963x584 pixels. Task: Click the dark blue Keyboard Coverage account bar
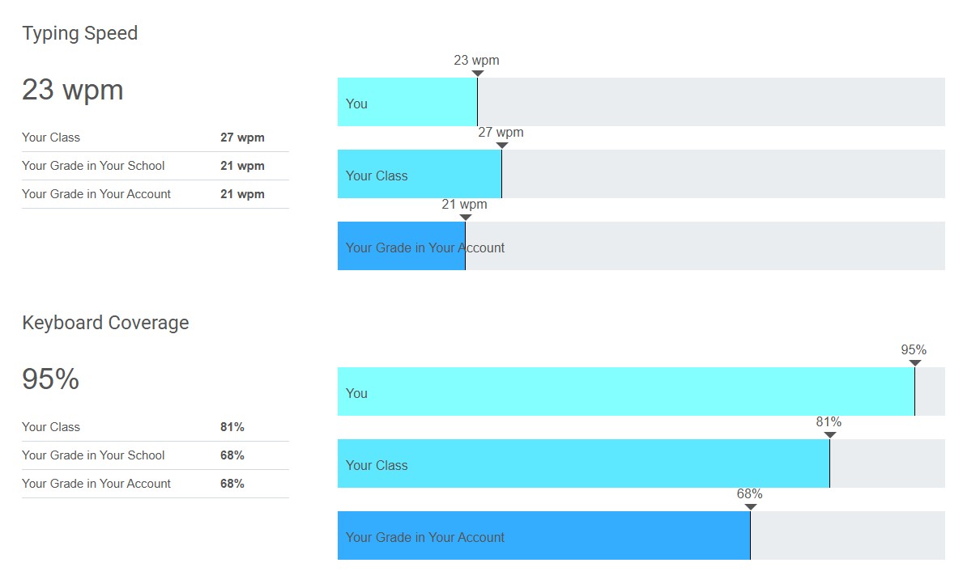click(x=543, y=535)
